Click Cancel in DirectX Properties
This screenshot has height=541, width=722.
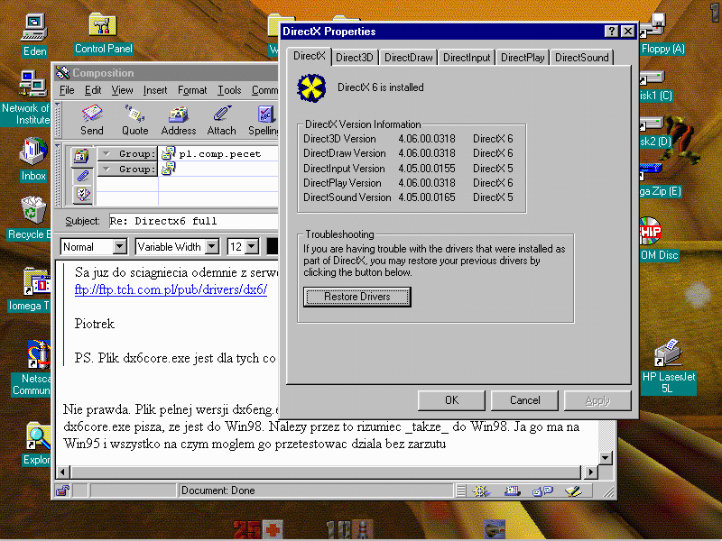(x=524, y=400)
